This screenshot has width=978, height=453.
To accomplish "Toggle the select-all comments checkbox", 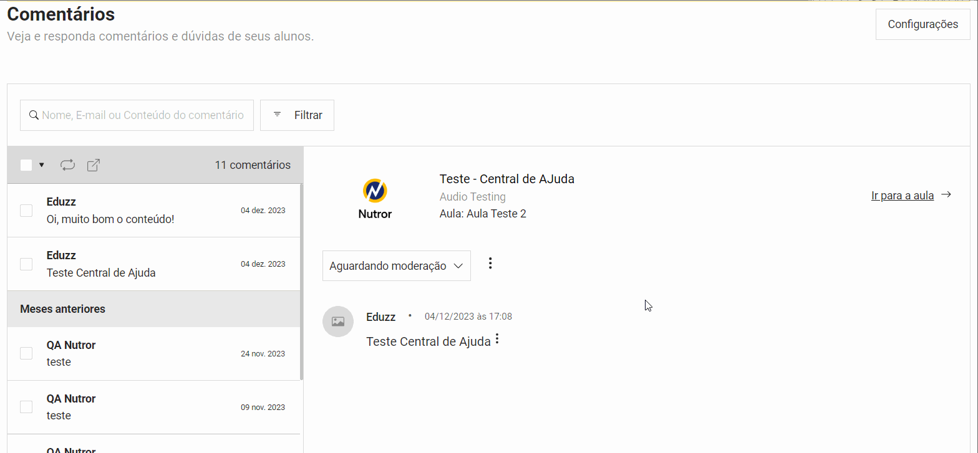I will pyautogui.click(x=26, y=165).
